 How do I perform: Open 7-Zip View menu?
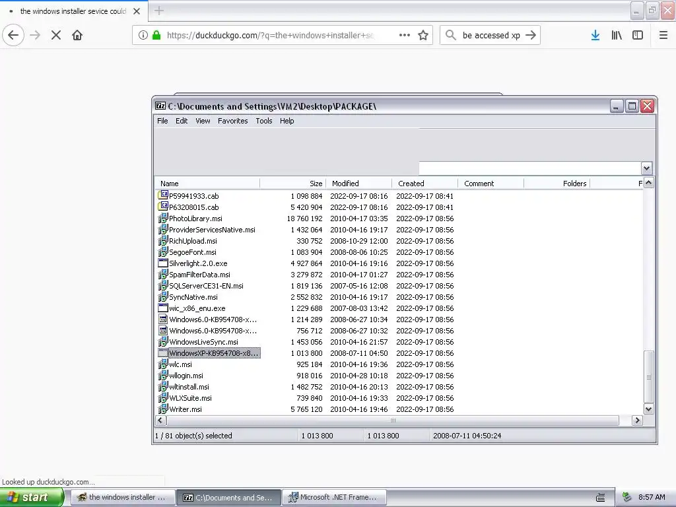pos(203,121)
